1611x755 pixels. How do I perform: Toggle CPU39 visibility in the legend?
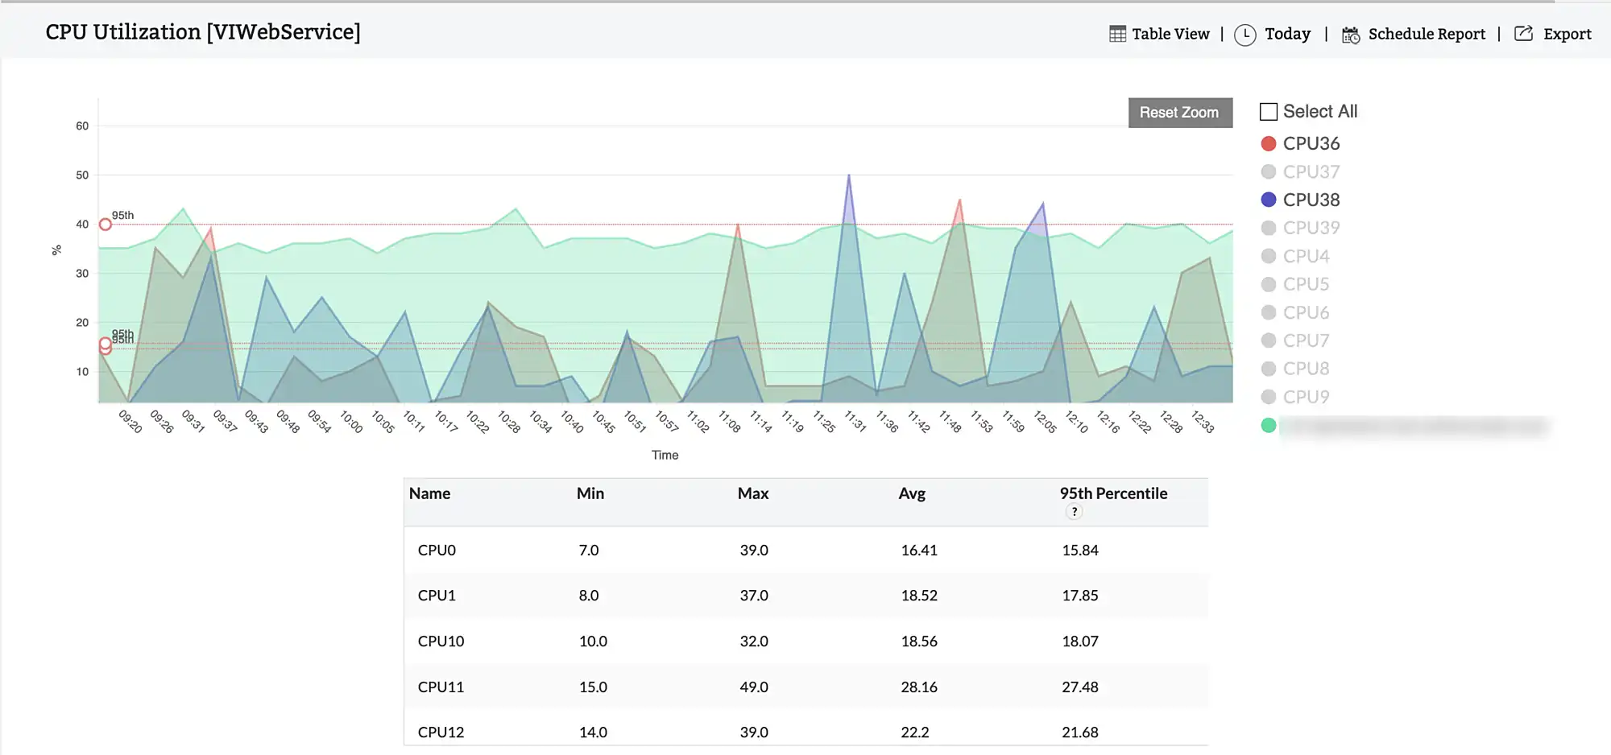(x=1311, y=227)
